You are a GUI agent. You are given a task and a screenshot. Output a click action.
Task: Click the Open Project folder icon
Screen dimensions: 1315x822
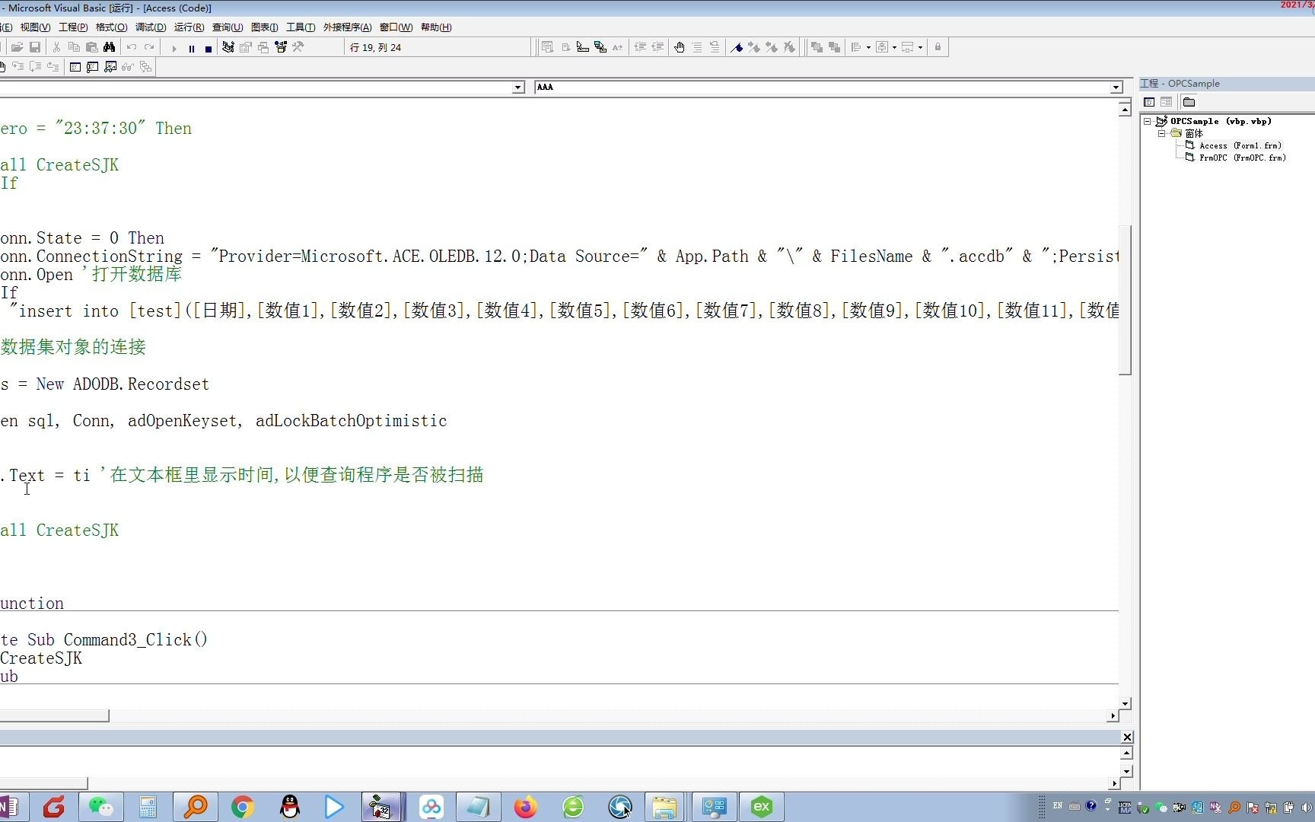[x=17, y=47]
